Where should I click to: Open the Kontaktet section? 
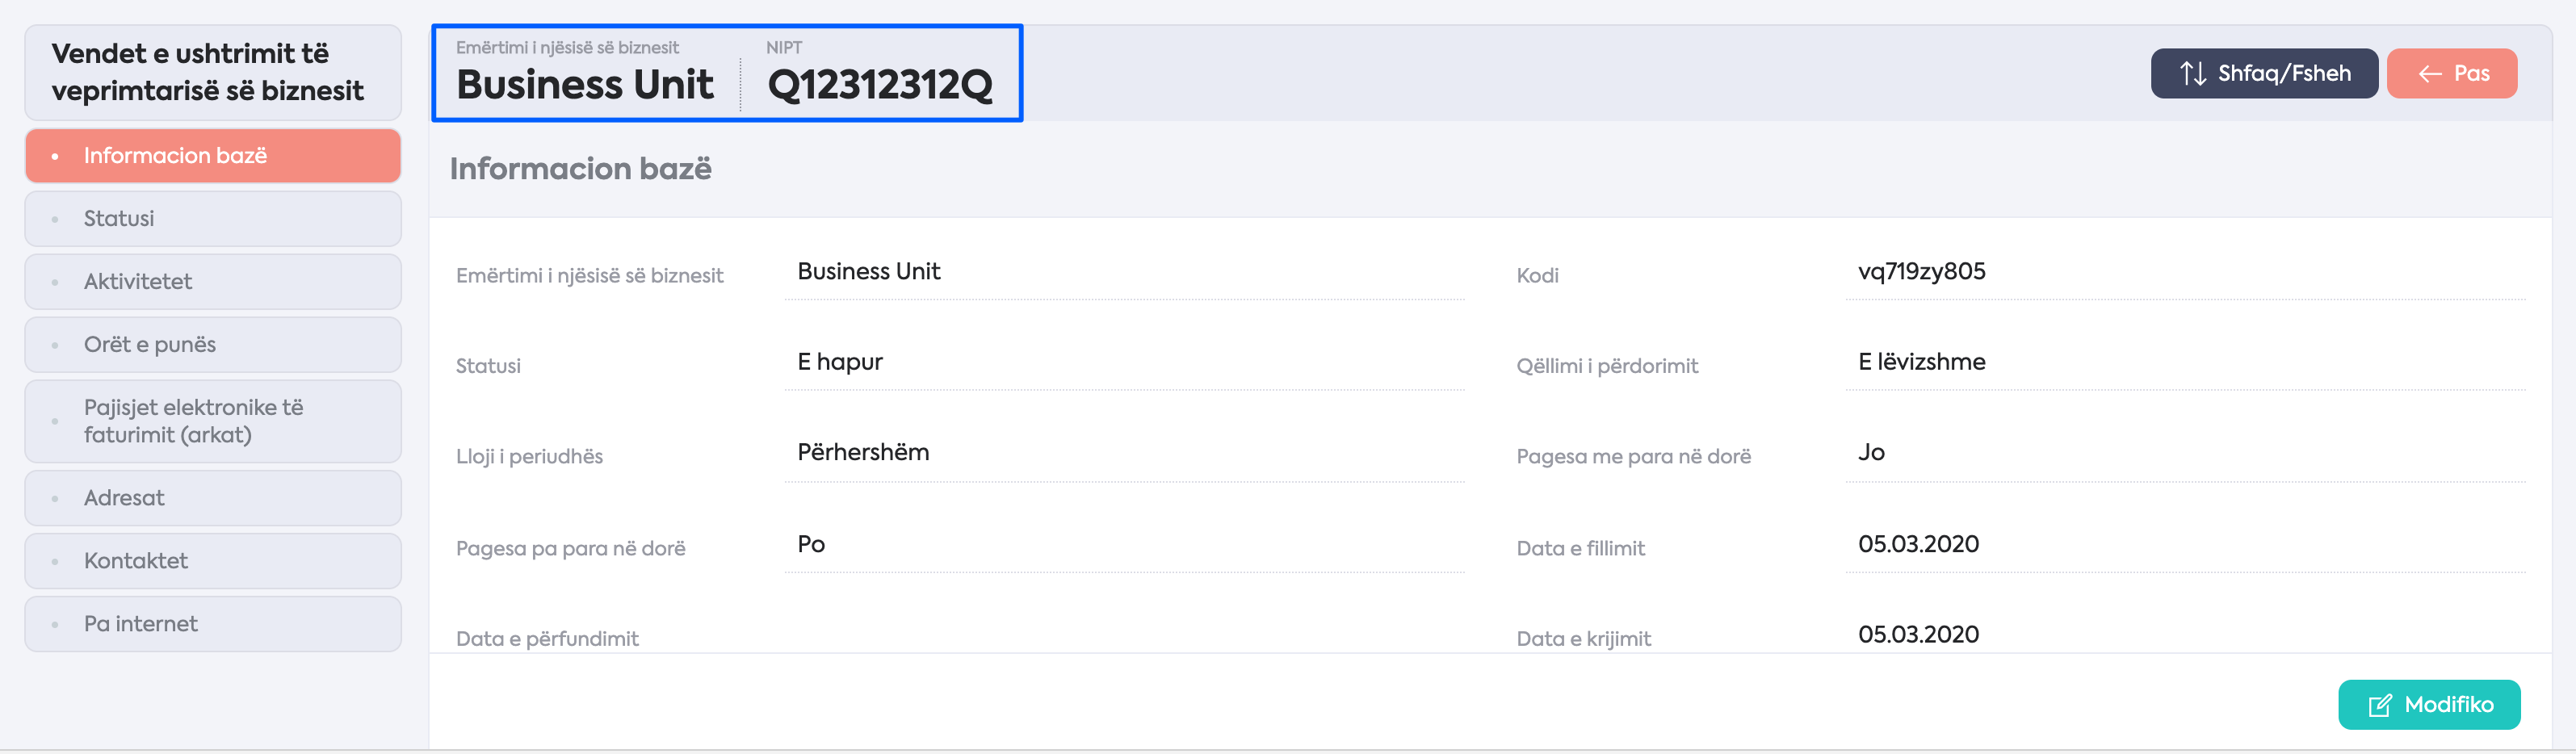coord(213,561)
